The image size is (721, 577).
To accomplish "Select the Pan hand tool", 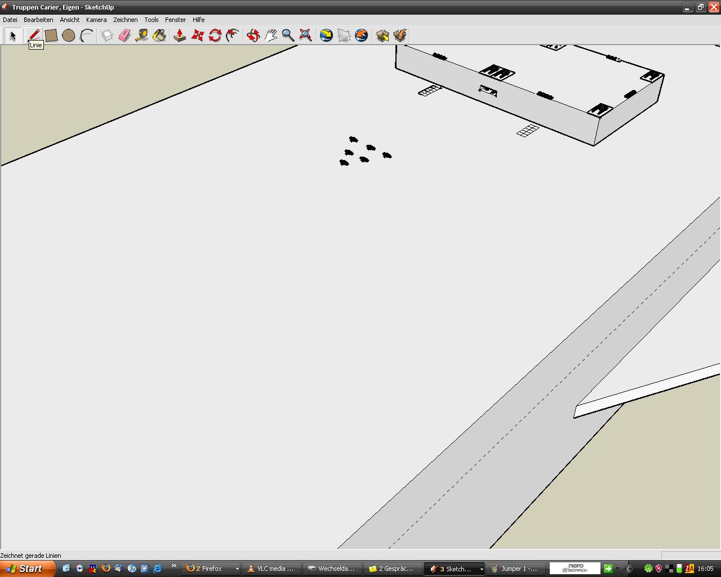I will [271, 35].
